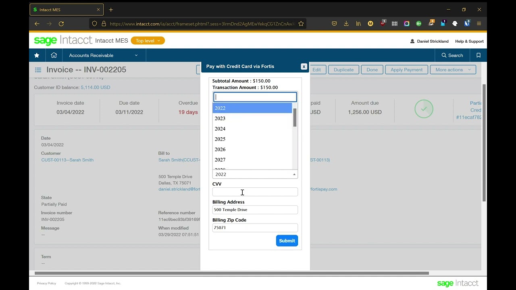Close the Pay with Credit Card dialog

click(x=304, y=66)
